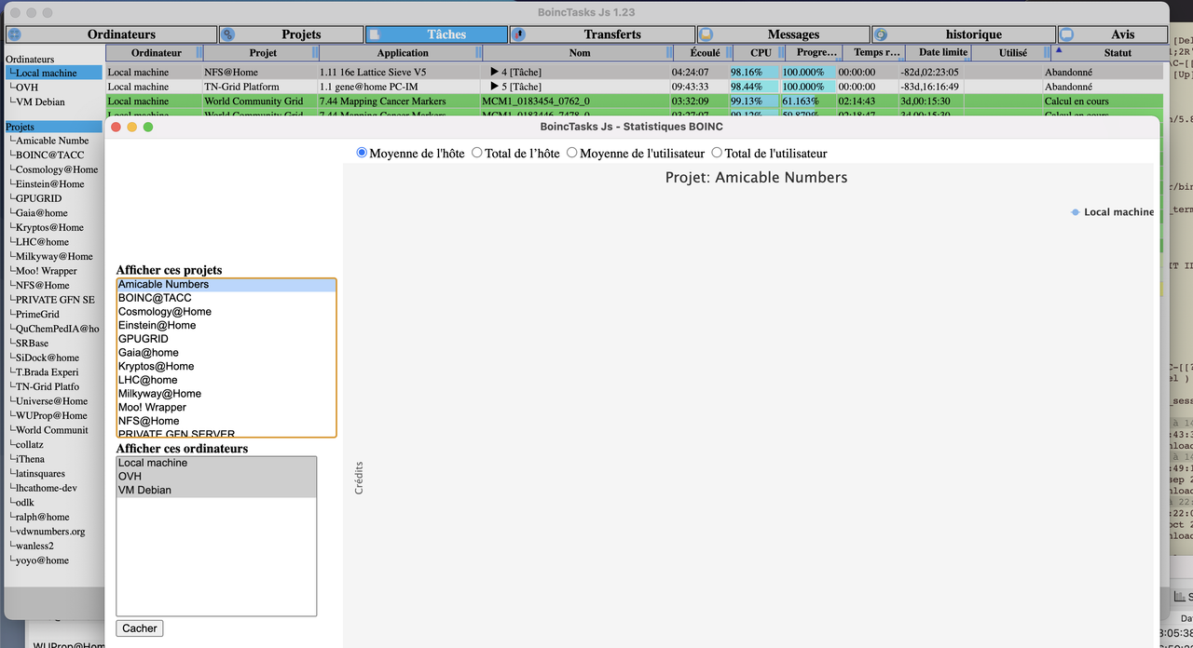Image resolution: width=1193 pixels, height=648 pixels.
Task: Select Total de l'hôte radio button
Action: (x=477, y=153)
